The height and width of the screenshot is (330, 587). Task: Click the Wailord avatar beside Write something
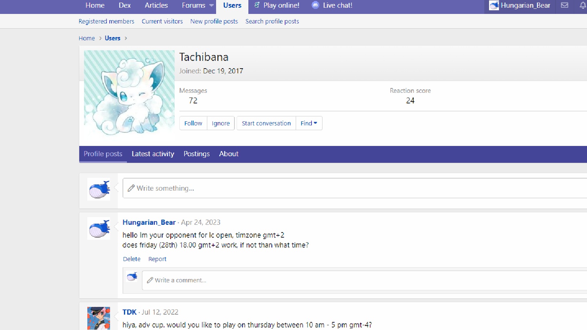click(x=99, y=189)
